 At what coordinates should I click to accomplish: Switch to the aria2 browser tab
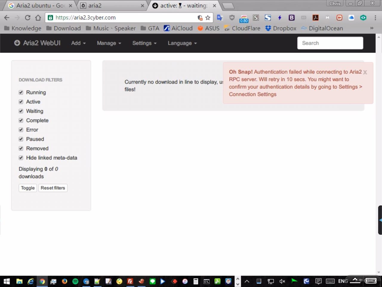tap(110, 6)
